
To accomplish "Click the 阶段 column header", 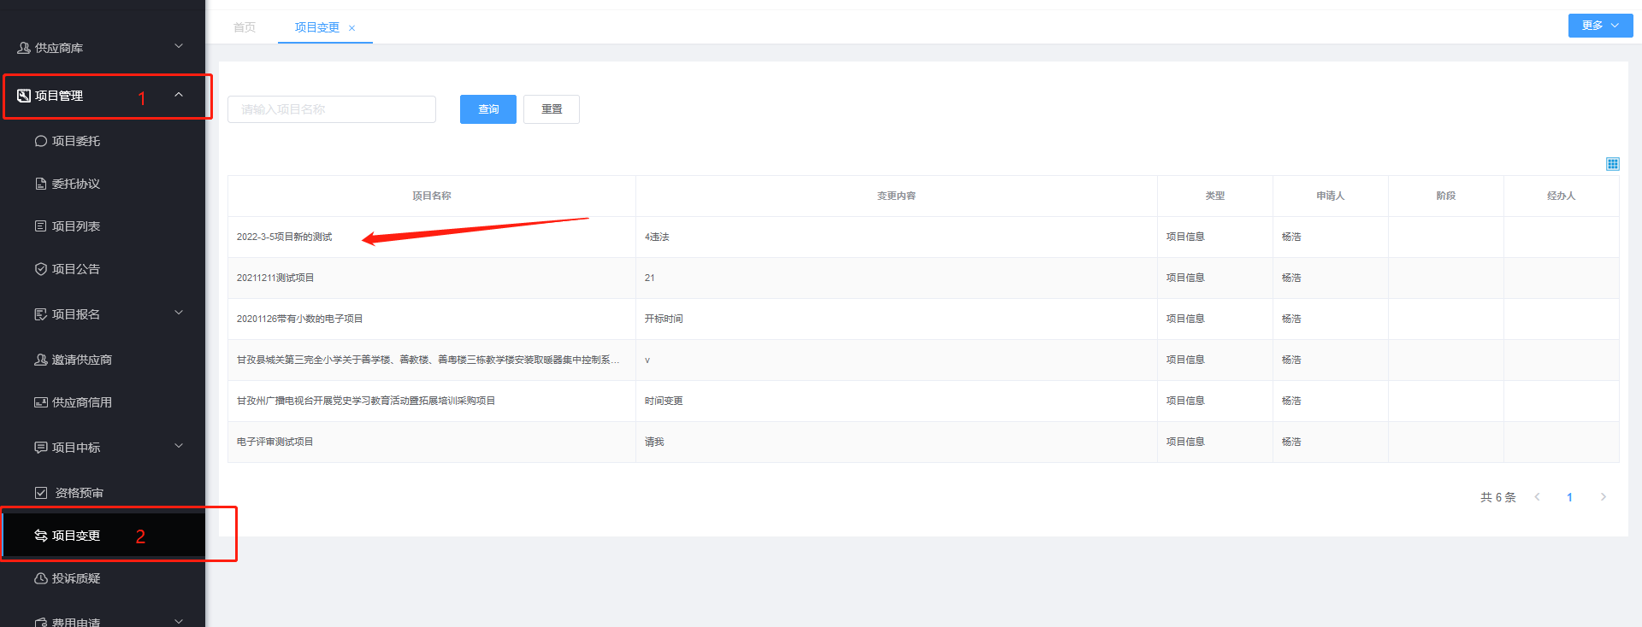I will pyautogui.click(x=1446, y=196).
